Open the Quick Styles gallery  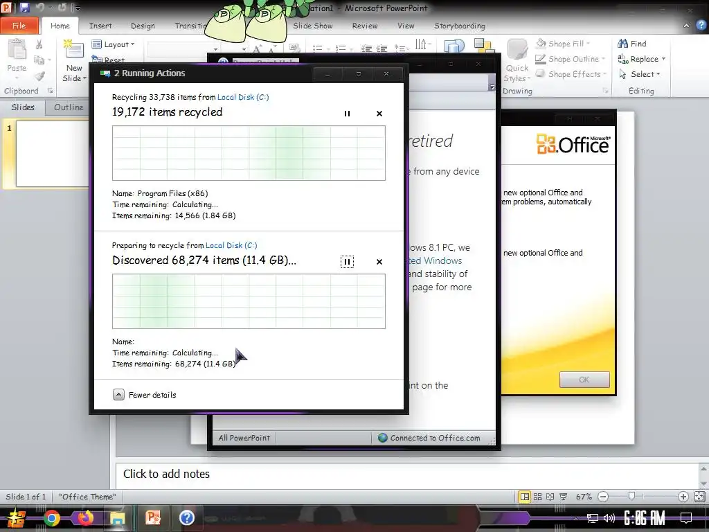pos(517,61)
